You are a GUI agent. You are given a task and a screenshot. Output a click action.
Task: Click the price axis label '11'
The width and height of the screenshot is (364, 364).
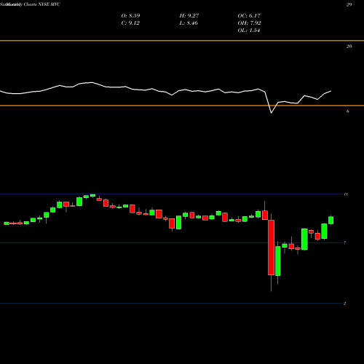tap(346, 194)
